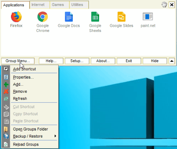Click the Help... button
Image resolution: width=177 pixels, height=149 pixels.
coord(51,61)
